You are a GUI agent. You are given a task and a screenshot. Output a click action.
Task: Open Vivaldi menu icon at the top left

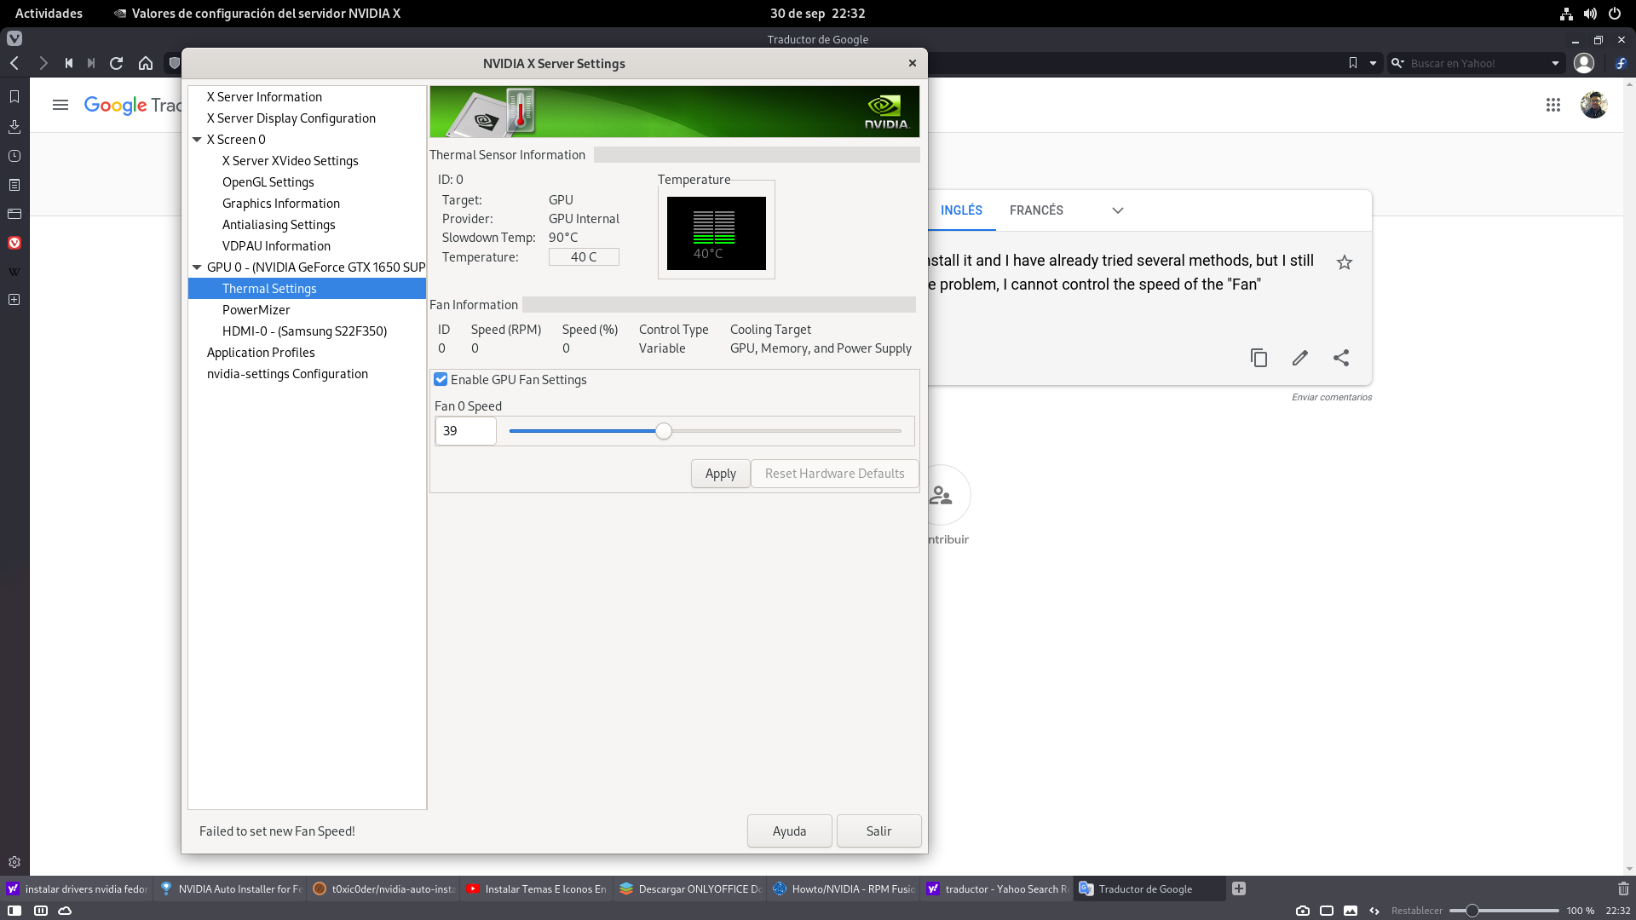click(x=14, y=38)
